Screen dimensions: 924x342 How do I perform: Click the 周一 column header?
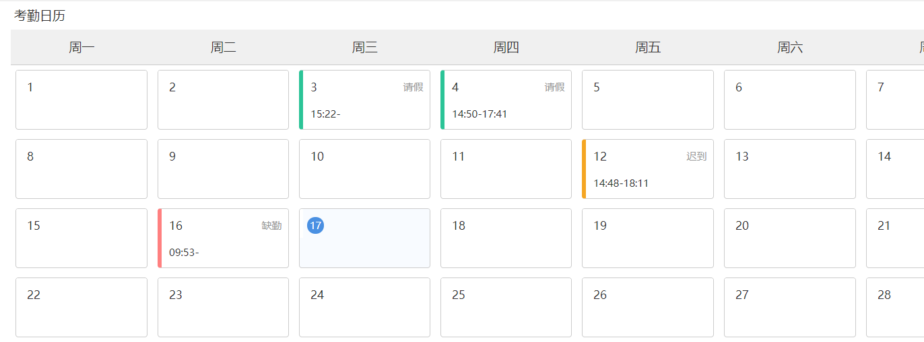coord(81,48)
